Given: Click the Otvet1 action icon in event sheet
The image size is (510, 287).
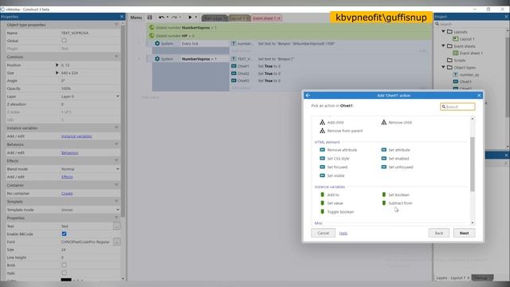Looking at the screenshot, I should tap(233, 66).
